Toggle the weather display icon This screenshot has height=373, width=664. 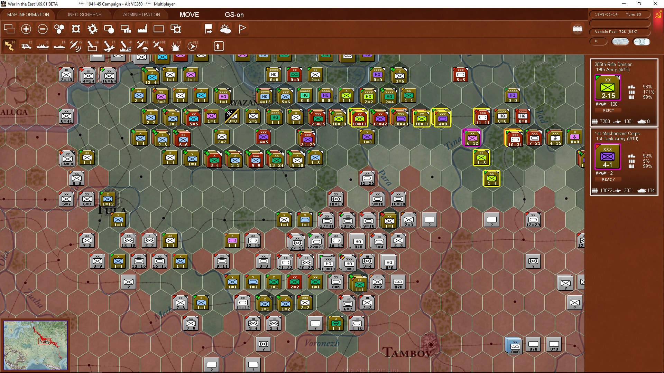(x=225, y=29)
